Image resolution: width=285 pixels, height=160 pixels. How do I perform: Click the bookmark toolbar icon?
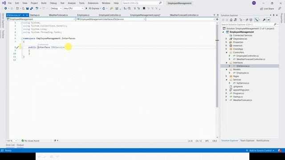pyautogui.click(x=144, y=8)
